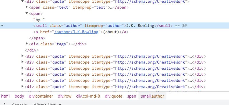Click the itemprop="text" attribute on span
Image resolution: width=229 pixels, height=105 pixels.
tap(90, 7)
